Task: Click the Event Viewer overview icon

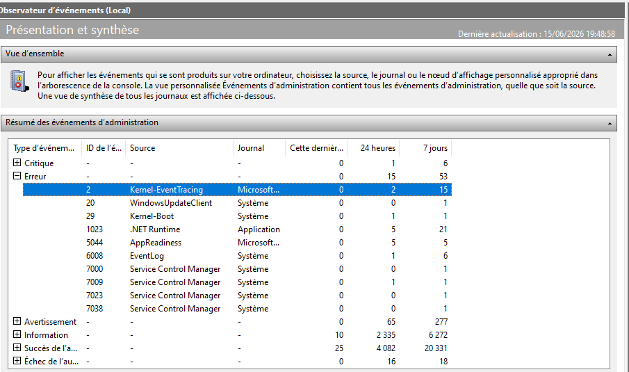Action: 19,81
